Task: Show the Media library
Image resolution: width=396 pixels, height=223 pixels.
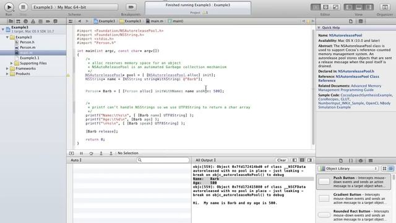Action: click(x=371, y=160)
